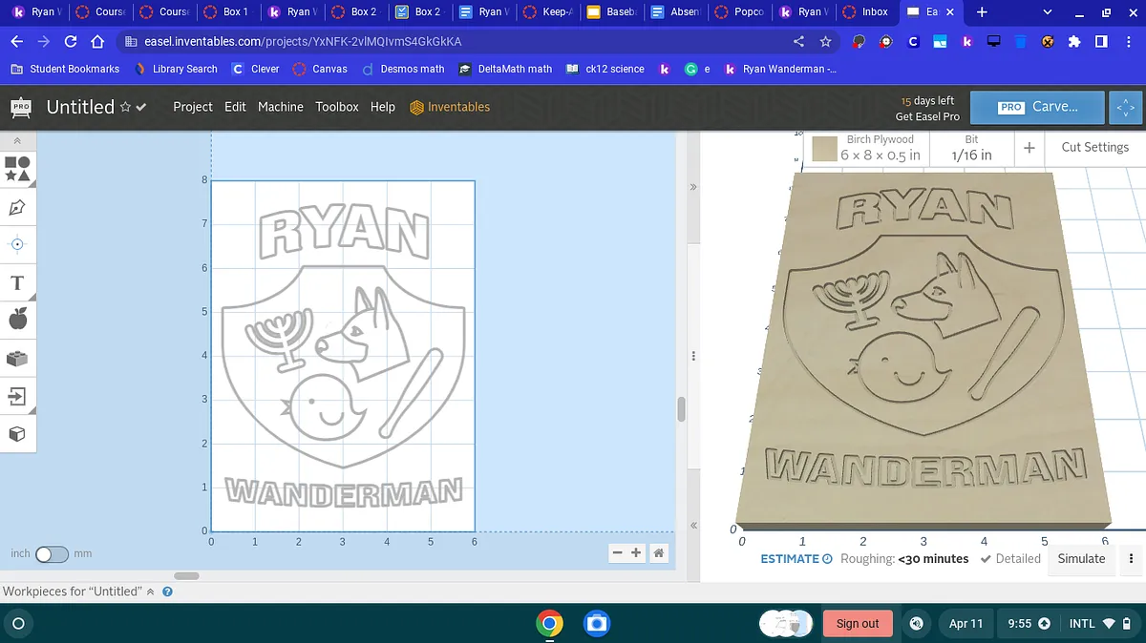Open the Bit 1/16 in dropdown
This screenshot has height=643, width=1146.
[x=971, y=148]
